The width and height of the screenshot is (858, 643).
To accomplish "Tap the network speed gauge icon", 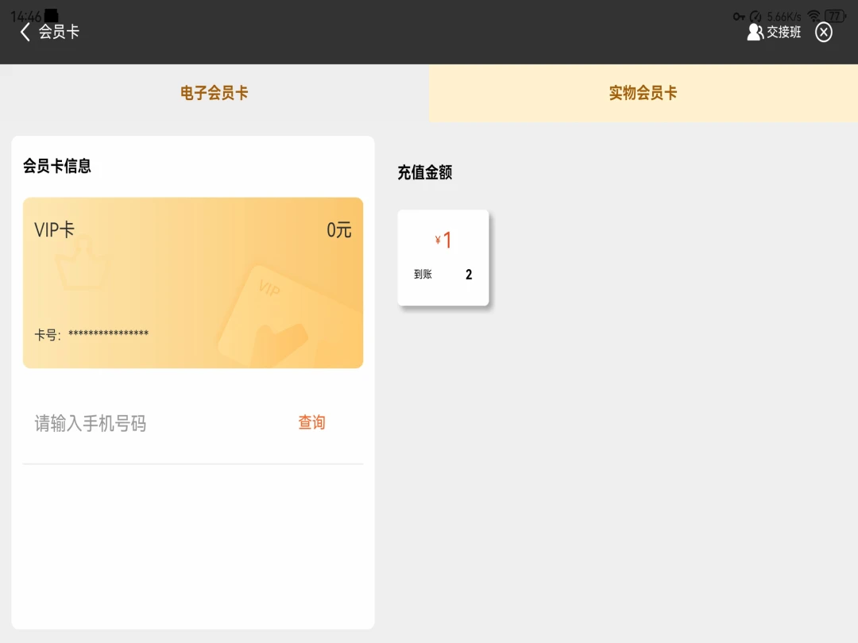I will click(756, 17).
